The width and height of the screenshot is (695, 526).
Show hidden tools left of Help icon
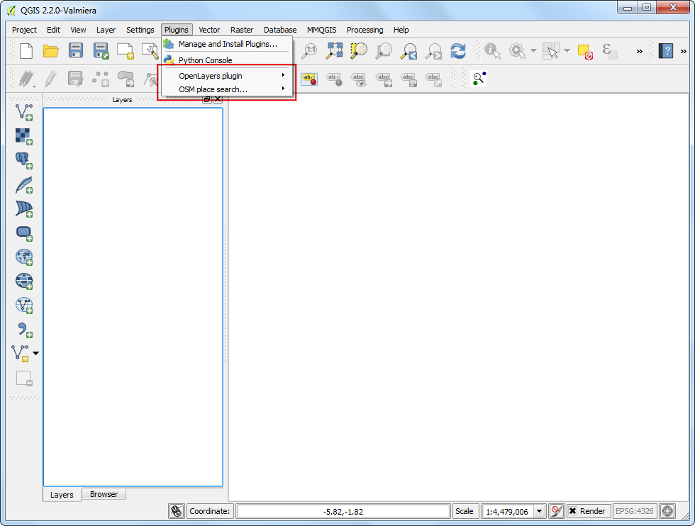[639, 51]
